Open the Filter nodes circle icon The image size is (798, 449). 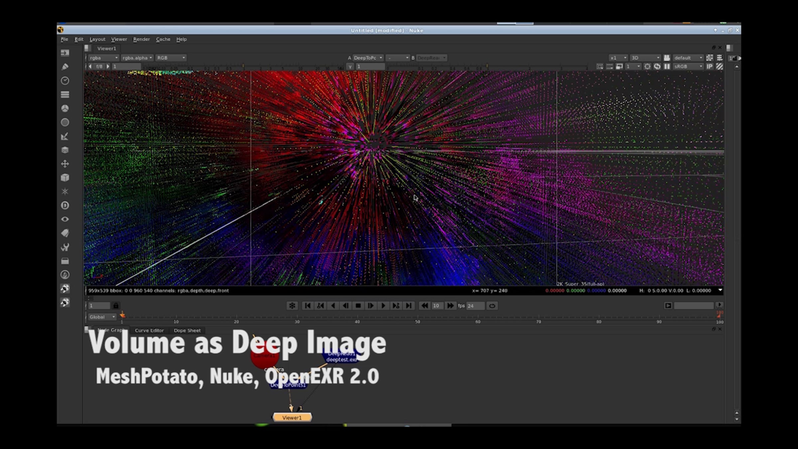[65, 122]
